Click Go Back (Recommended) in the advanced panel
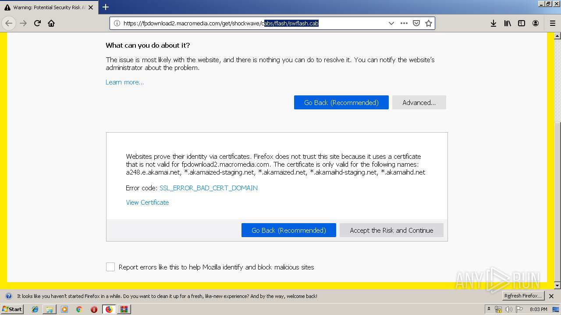This screenshot has height=315, width=561. point(288,230)
